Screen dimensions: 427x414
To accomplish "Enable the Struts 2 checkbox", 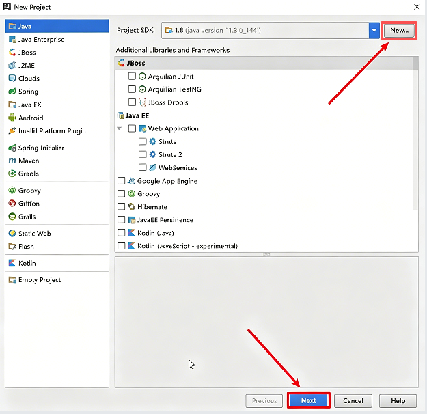I will (x=143, y=154).
